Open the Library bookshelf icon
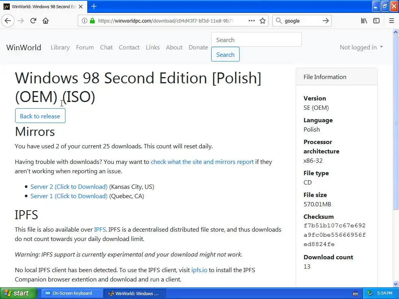Viewport: 399px width, 299px height. [x=364, y=21]
